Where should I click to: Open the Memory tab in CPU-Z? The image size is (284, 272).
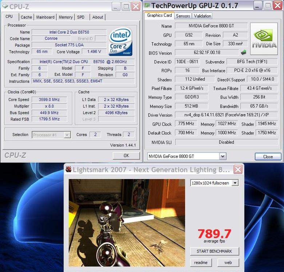pos(65,17)
